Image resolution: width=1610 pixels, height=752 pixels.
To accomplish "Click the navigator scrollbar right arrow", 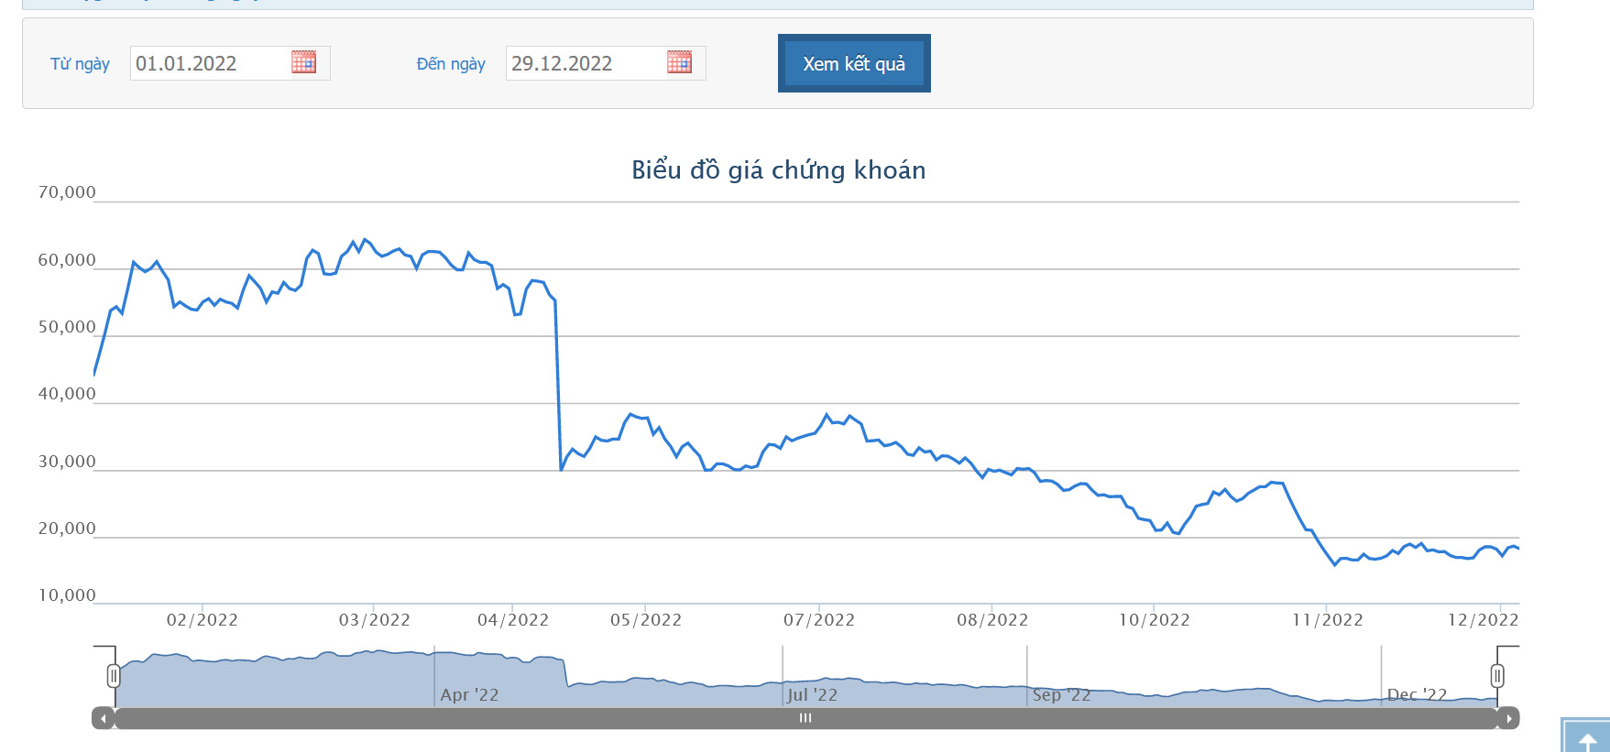I will [x=1508, y=718].
